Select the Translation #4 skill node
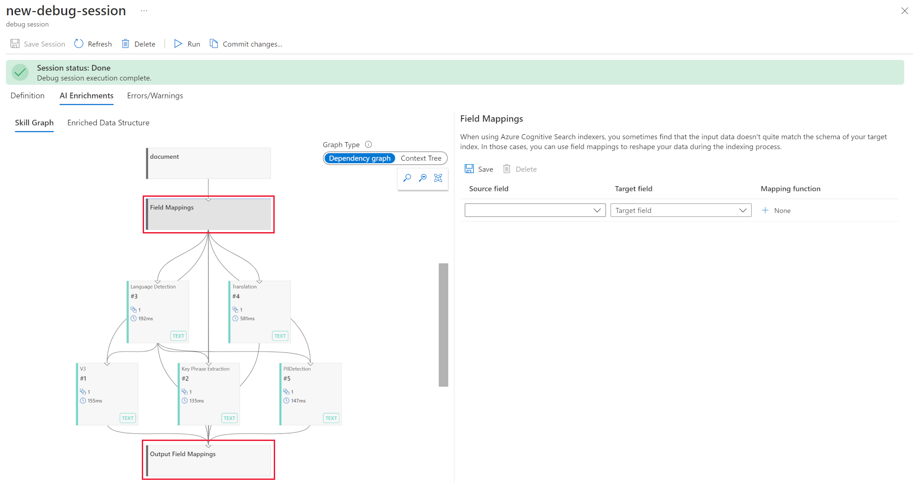 click(x=259, y=312)
